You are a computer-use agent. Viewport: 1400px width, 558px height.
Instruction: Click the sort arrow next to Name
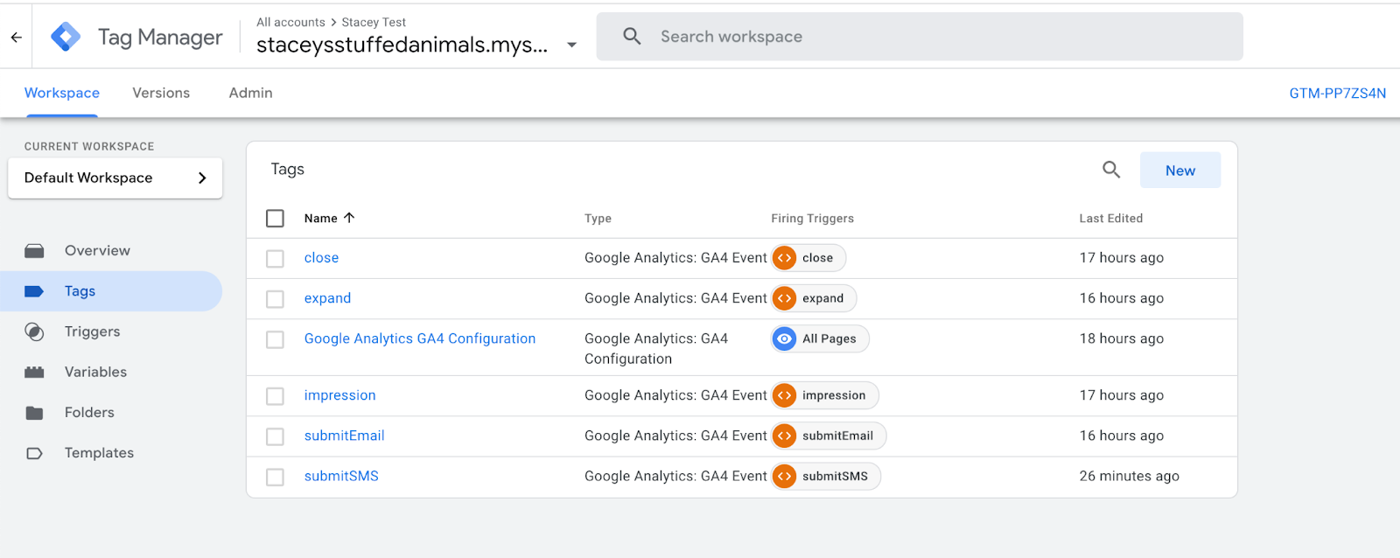tap(349, 218)
